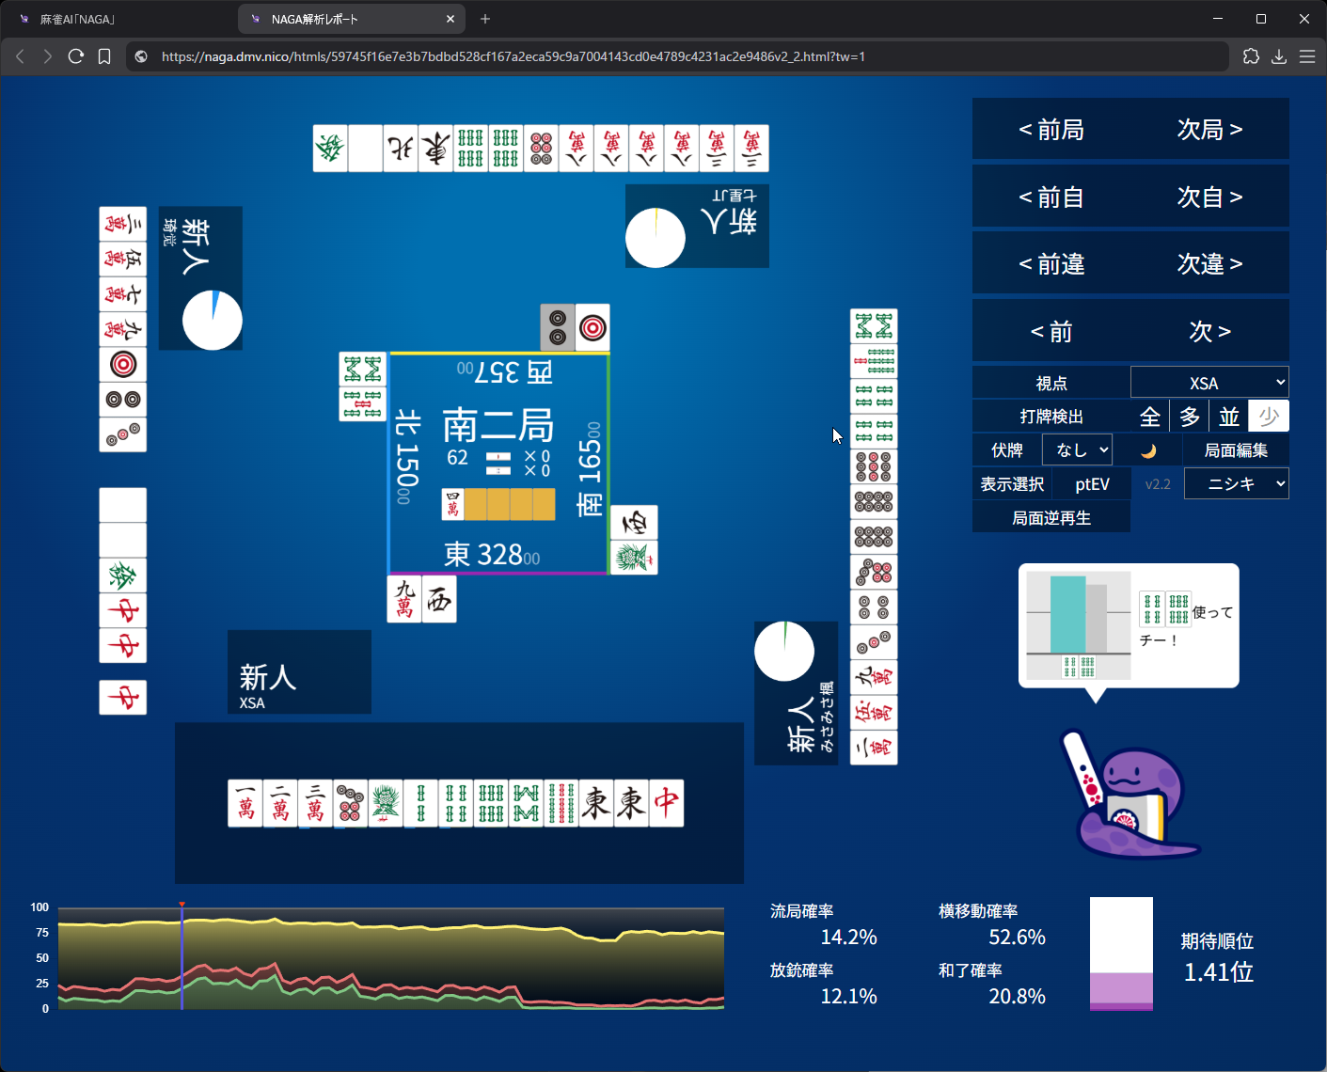Viewport: 1327px width, 1072px height.
Task: Open the 視点 XSA player dropdown
Action: [x=1209, y=383]
